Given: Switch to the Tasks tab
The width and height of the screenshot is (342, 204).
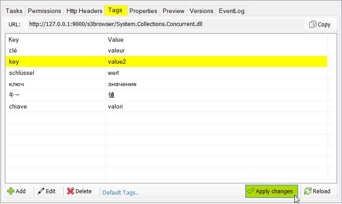Looking at the screenshot, I should tap(14, 11).
